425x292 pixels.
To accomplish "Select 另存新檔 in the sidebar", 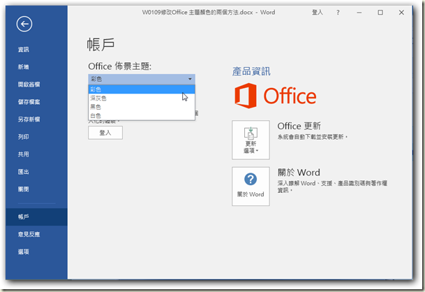I will pyautogui.click(x=29, y=119).
